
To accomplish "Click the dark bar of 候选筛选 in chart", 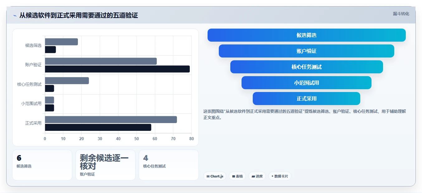I will (50, 49).
